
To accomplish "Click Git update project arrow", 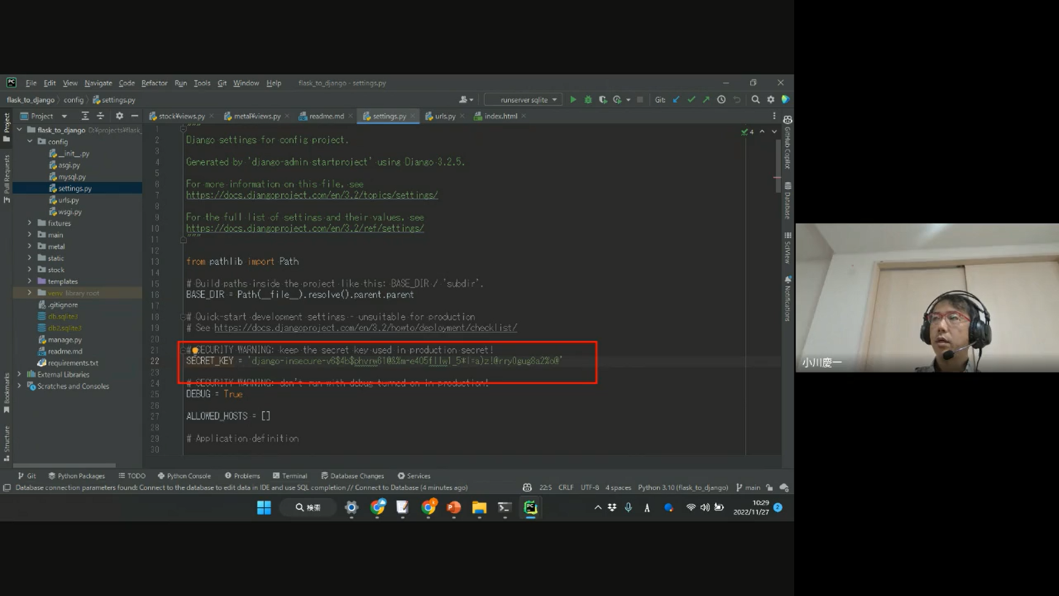I will coord(676,100).
